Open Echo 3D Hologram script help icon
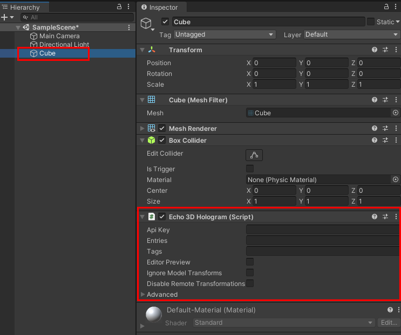401x335 pixels. click(375, 217)
